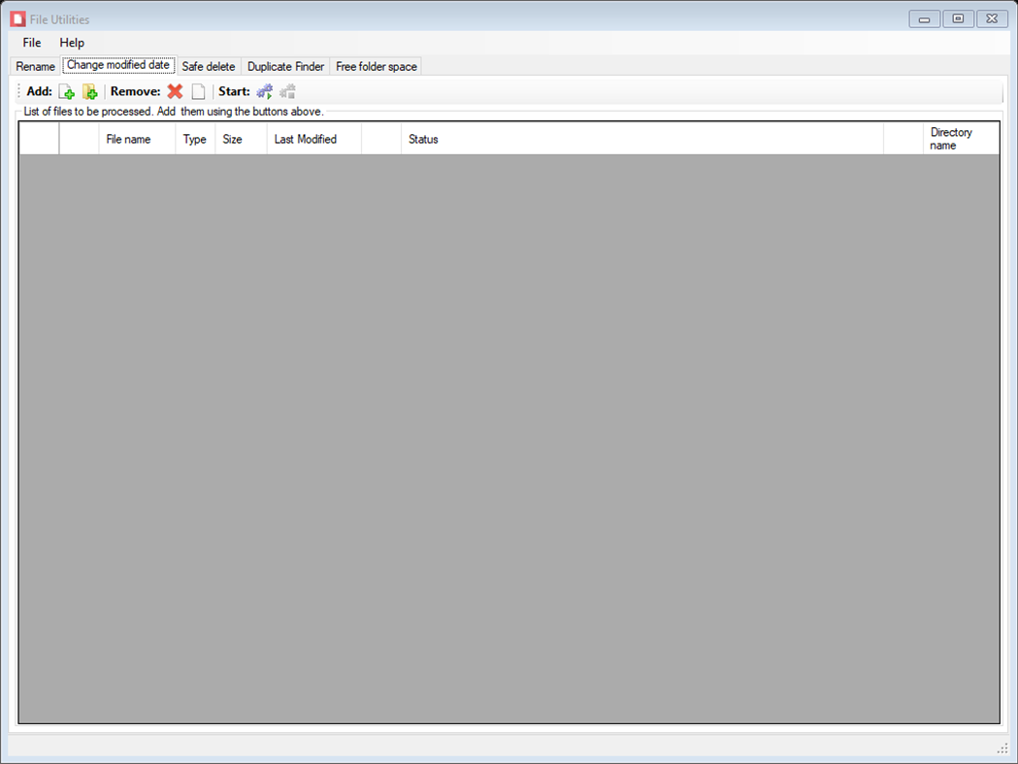Click the toolbar drag handle dots
Screen dimensions: 1018x764
(17, 90)
